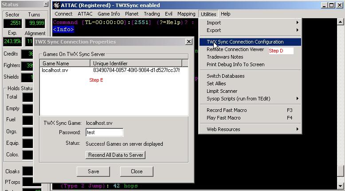The image size is (345, 191).
Task: Select Record Fast Macro
Action: [x=250, y=110]
